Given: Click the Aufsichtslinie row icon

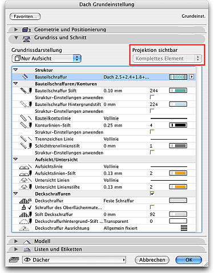Looking at the screenshot, I should pos(26,166).
